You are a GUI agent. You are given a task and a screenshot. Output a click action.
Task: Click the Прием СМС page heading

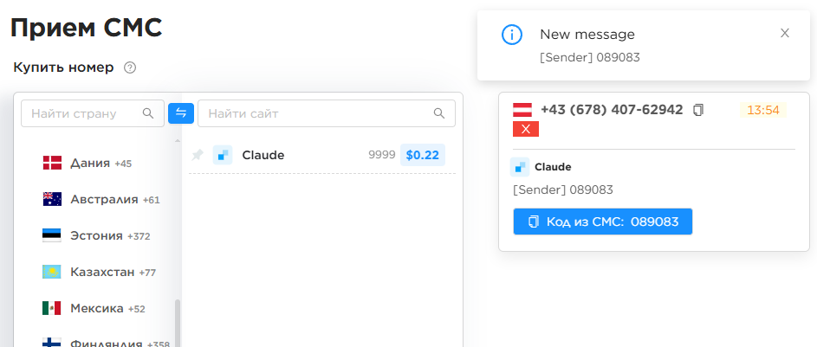pos(87,28)
